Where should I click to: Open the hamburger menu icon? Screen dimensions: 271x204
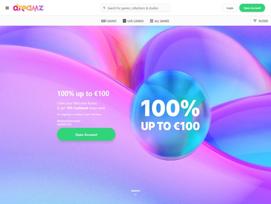point(7,8)
